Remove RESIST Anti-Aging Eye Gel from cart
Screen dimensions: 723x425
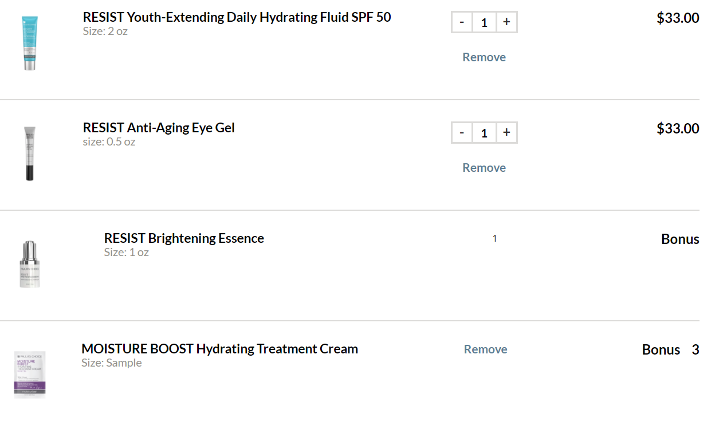pyautogui.click(x=484, y=168)
